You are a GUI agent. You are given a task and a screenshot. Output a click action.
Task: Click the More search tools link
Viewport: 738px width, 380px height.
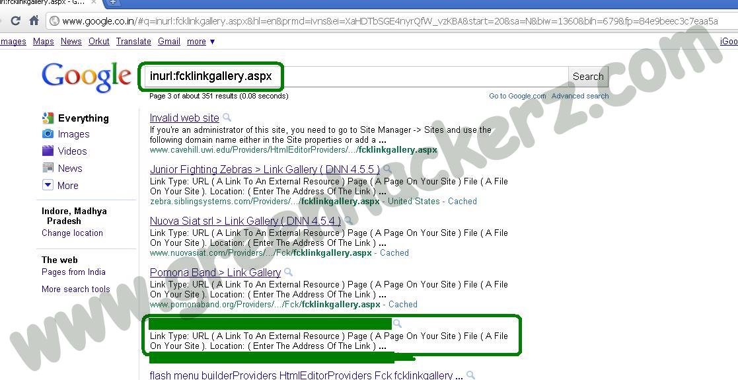(x=76, y=289)
